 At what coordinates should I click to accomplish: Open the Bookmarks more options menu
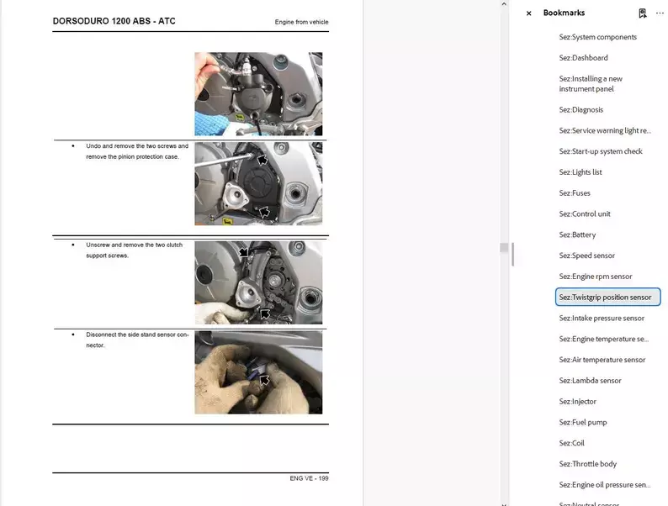point(660,13)
